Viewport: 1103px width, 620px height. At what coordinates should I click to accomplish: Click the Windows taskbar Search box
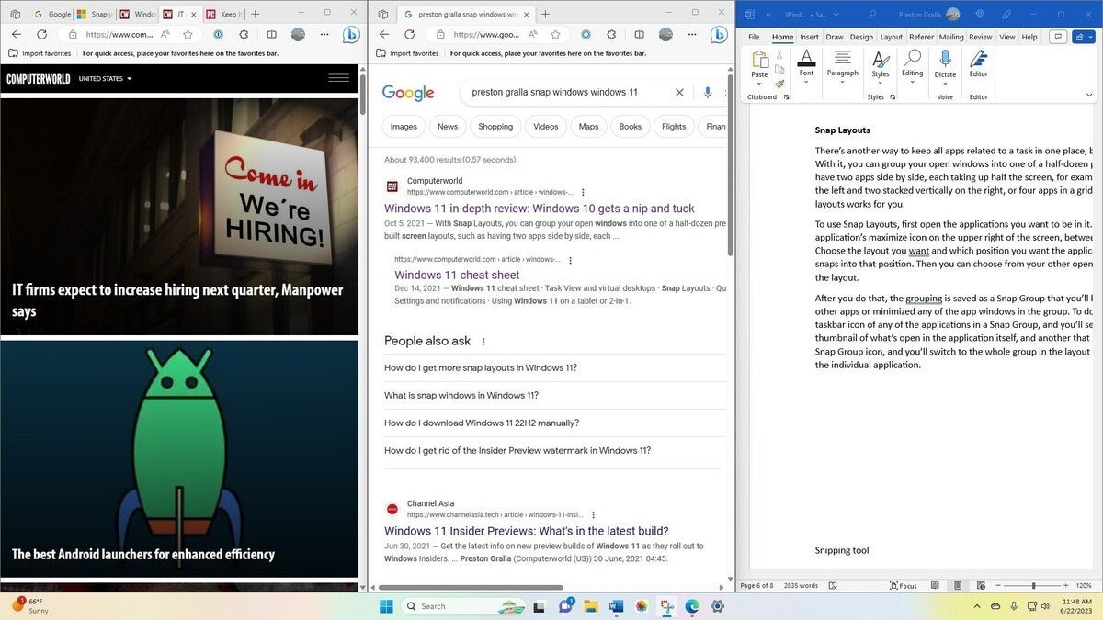click(464, 606)
